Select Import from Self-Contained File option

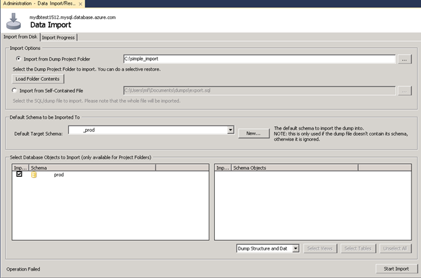(14, 90)
